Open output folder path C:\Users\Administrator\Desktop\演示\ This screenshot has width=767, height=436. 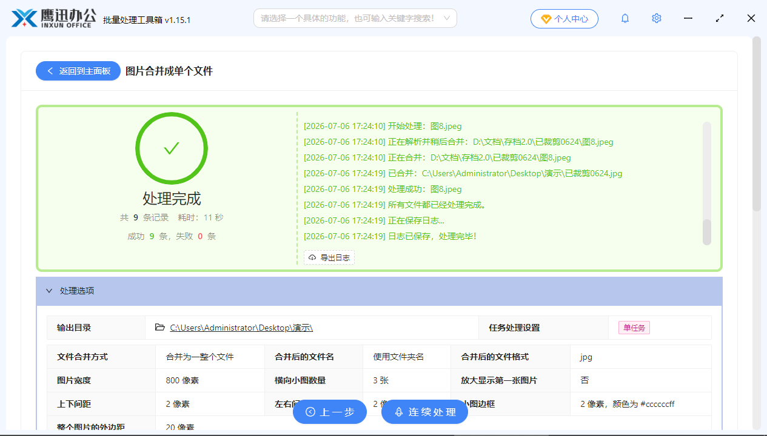(241, 328)
